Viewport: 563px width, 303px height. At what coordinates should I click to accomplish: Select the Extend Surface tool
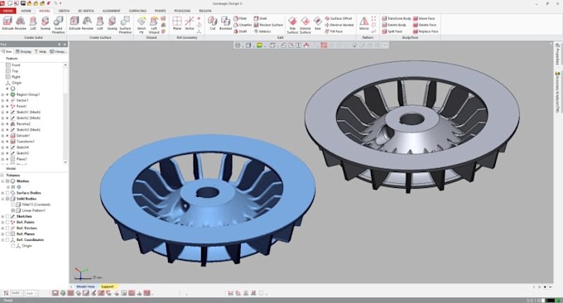coord(306,25)
